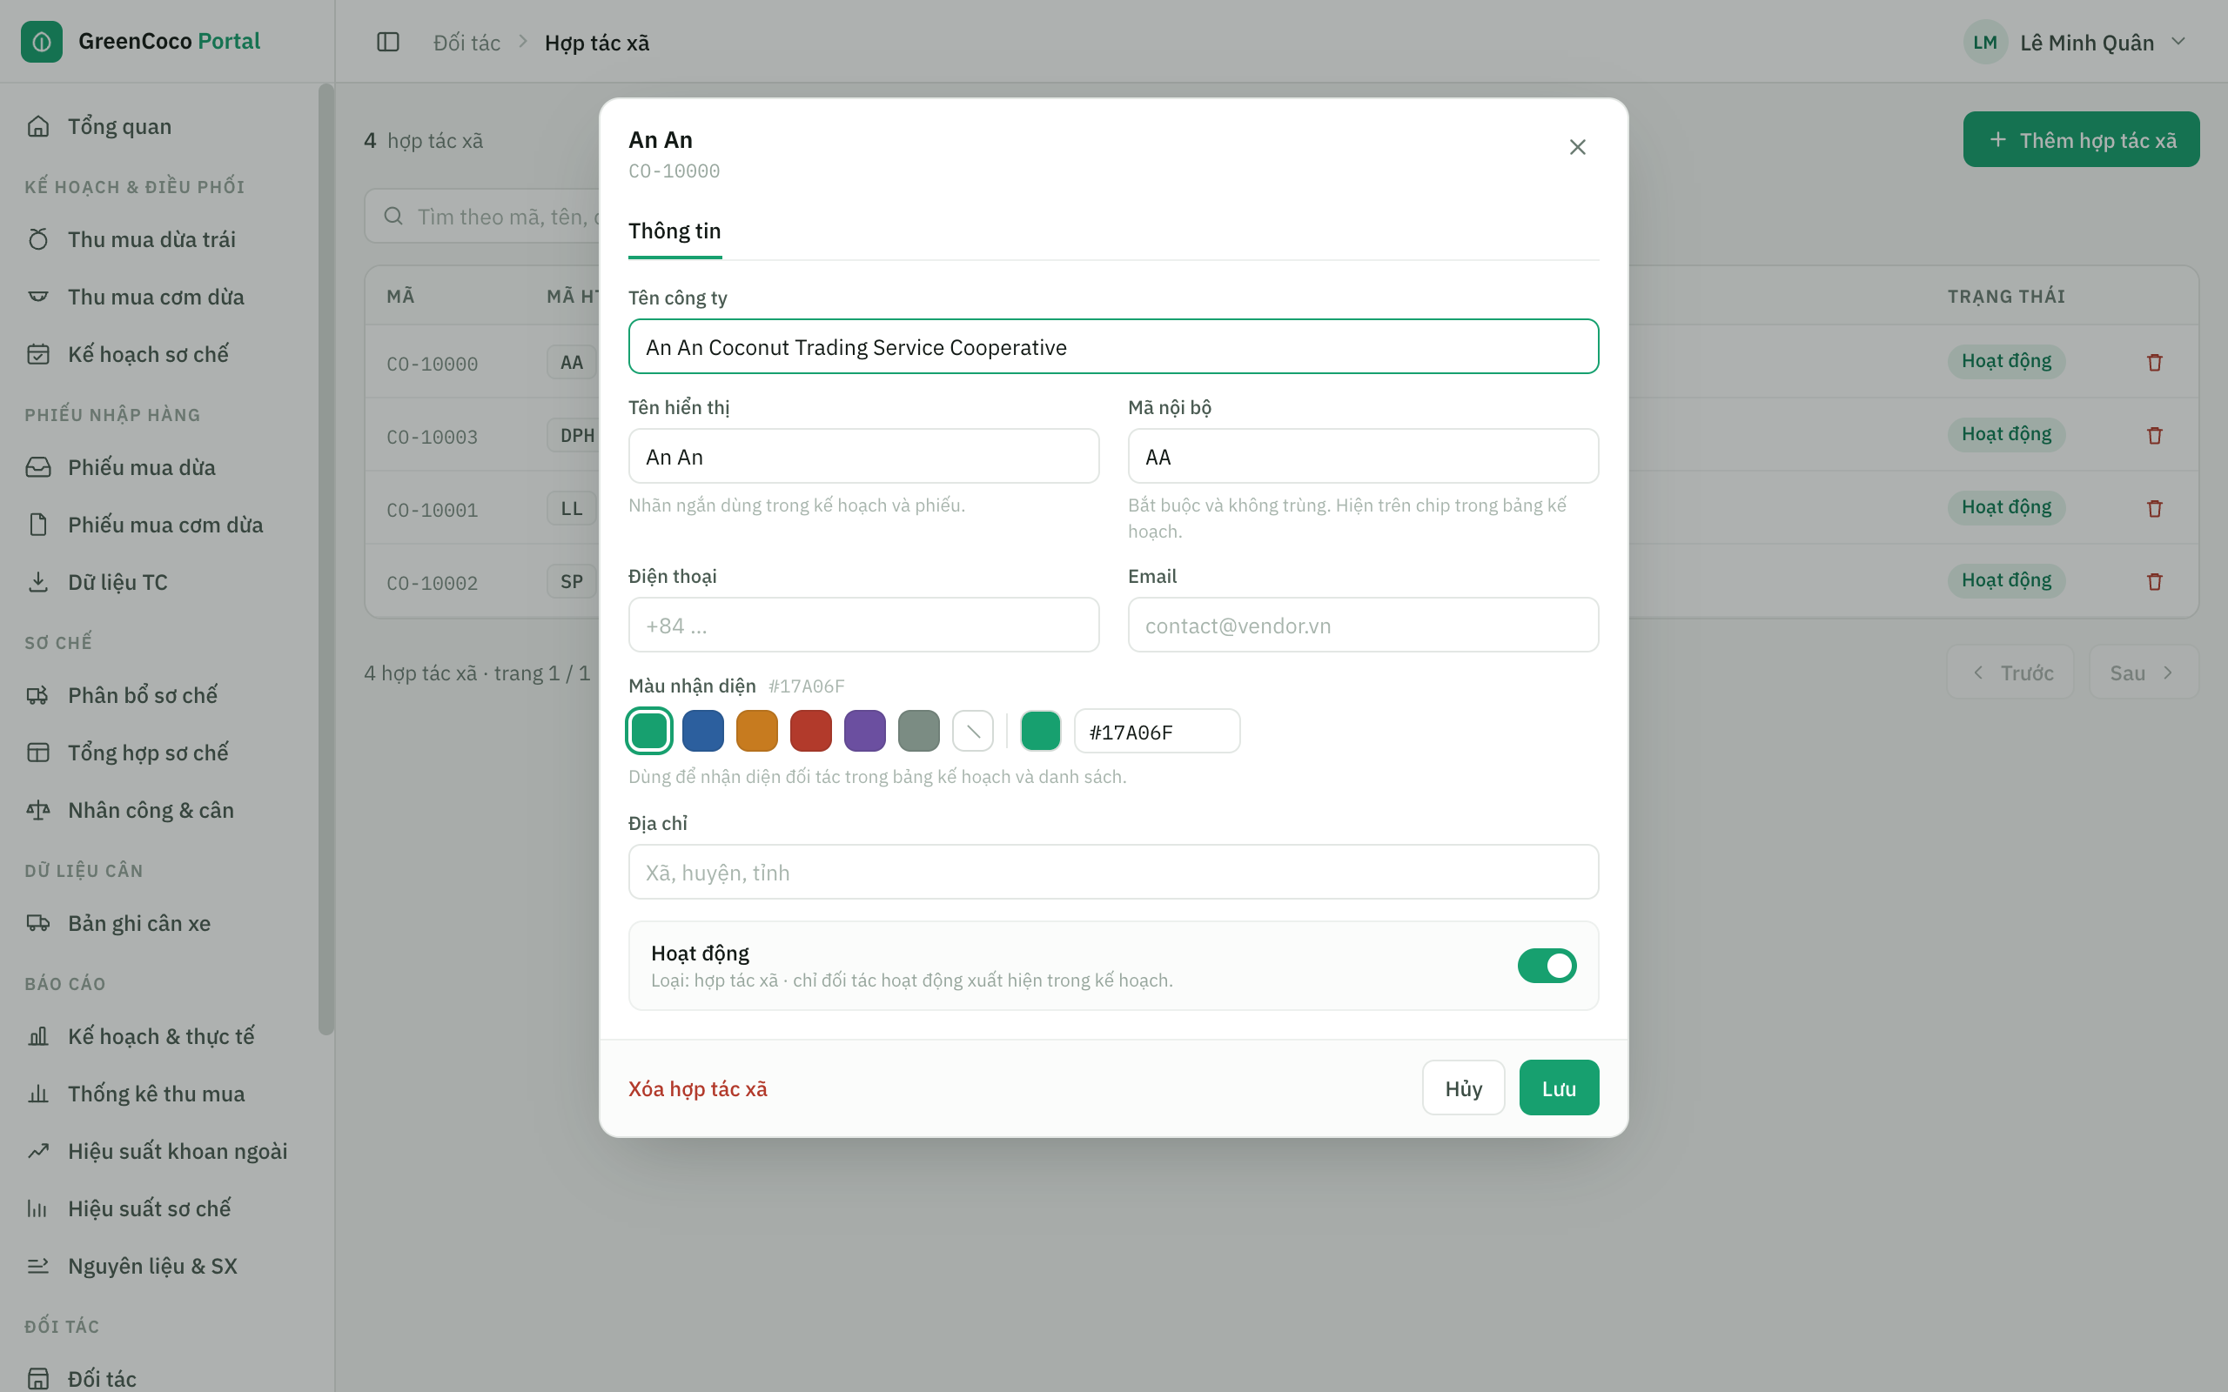Open Thống kê thu mua chart
The image size is (2228, 1392).
(x=158, y=1094)
